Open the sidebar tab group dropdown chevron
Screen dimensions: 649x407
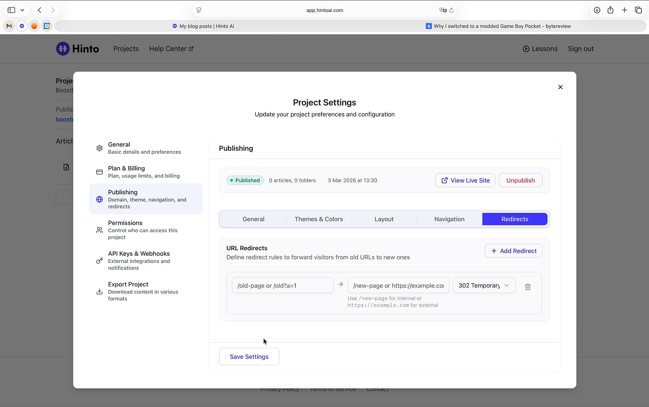(22, 10)
